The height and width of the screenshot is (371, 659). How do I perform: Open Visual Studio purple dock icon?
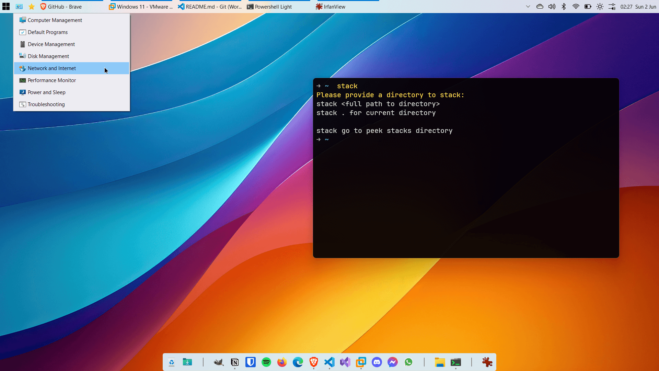point(345,362)
